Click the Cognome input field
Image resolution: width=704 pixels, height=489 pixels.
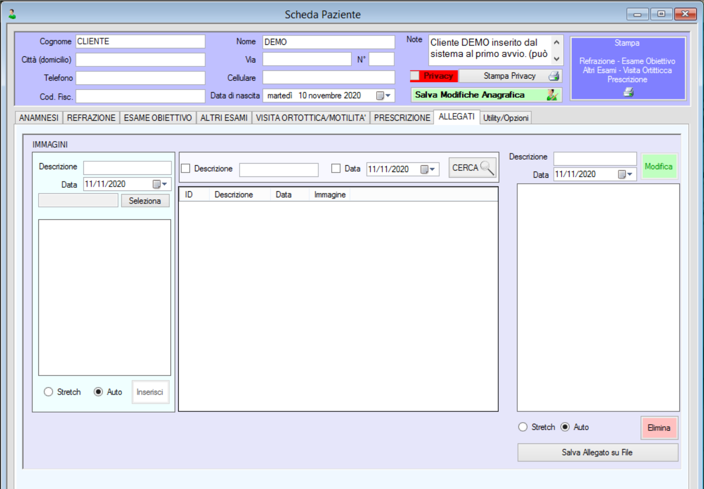tap(141, 42)
